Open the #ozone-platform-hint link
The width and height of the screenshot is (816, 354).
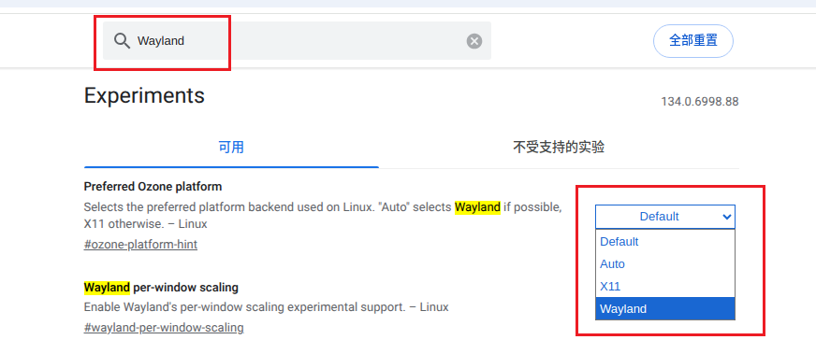tap(140, 245)
